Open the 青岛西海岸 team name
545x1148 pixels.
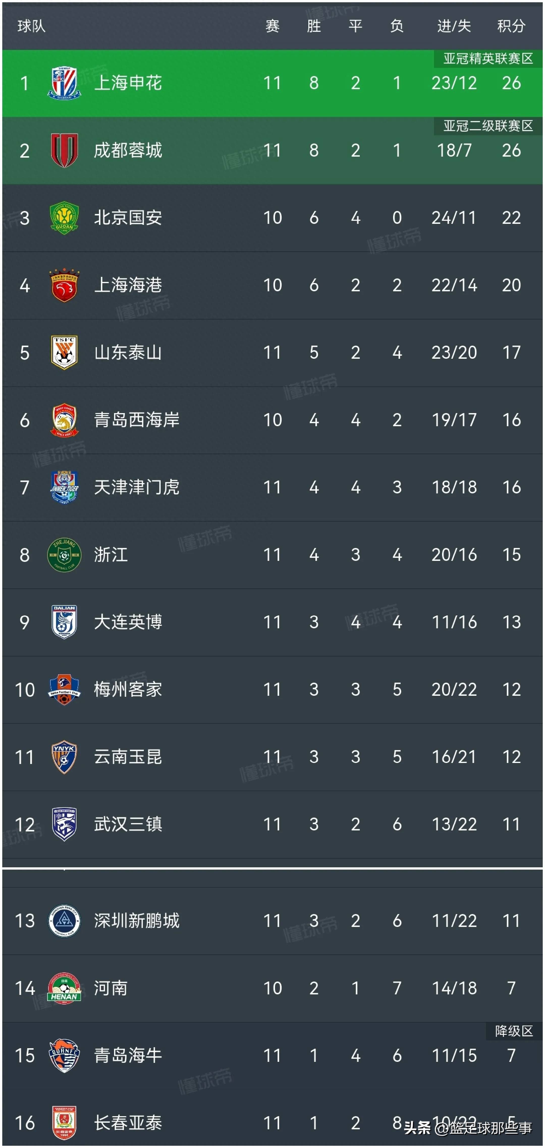tap(137, 420)
